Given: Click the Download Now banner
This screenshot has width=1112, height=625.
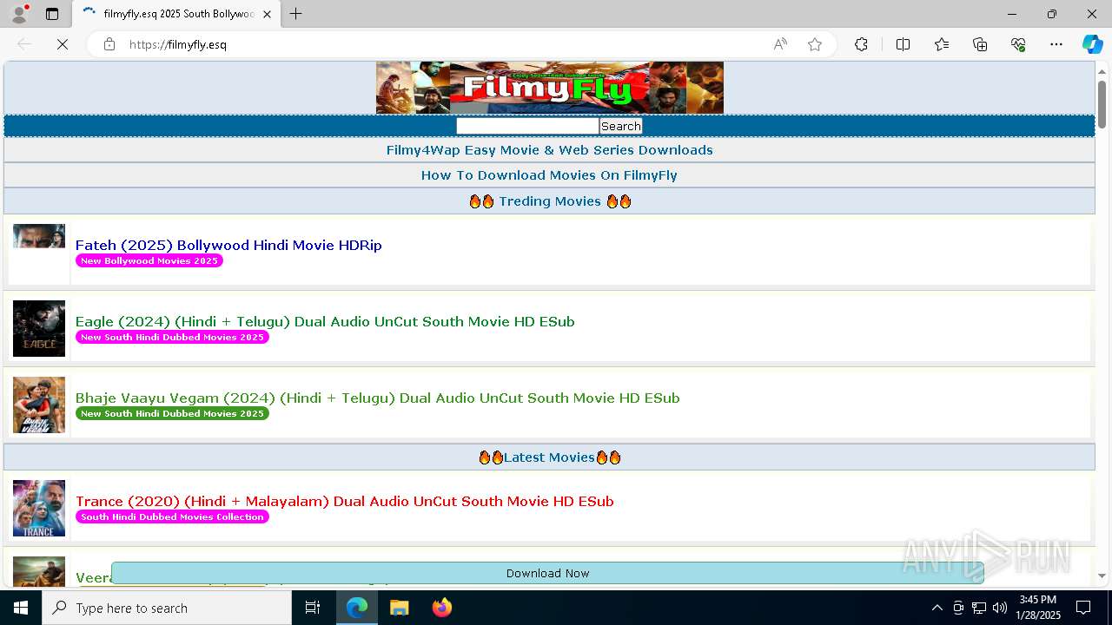Looking at the screenshot, I should pos(547,573).
